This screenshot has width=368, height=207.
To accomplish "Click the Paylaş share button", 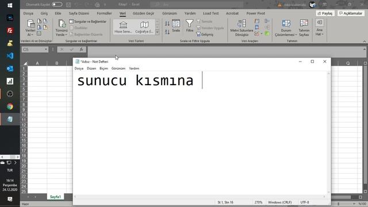I will pos(325,13).
